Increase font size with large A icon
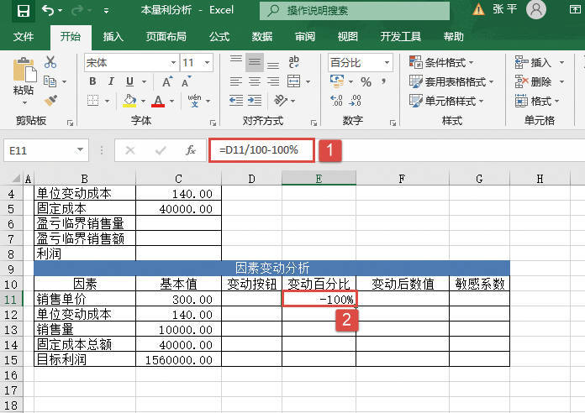The width and height of the screenshot is (585, 413). coord(166,81)
